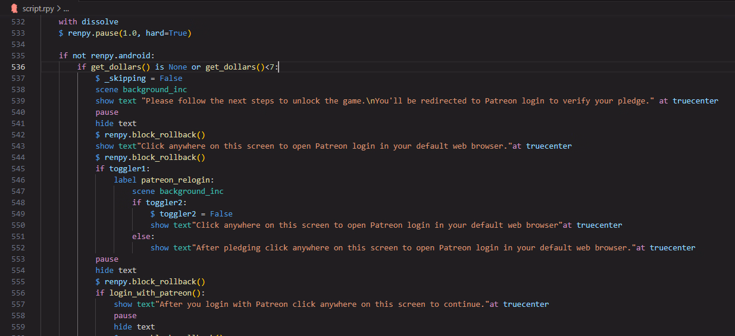Click the 'with dissolve' line
The height and width of the screenshot is (336, 735).
pyautogui.click(x=89, y=22)
